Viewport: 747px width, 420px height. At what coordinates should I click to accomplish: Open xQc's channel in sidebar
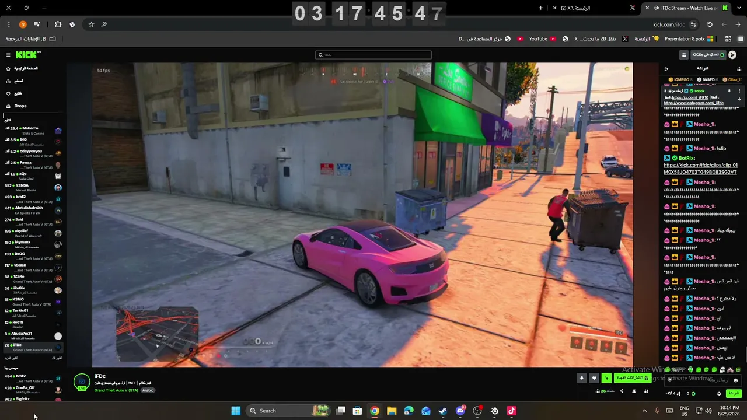33,176
